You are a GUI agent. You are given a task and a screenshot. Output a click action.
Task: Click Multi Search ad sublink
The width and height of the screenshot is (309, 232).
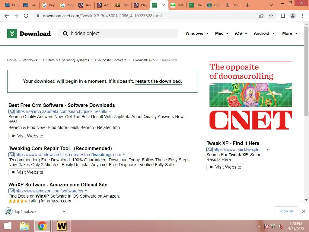coord(82,128)
